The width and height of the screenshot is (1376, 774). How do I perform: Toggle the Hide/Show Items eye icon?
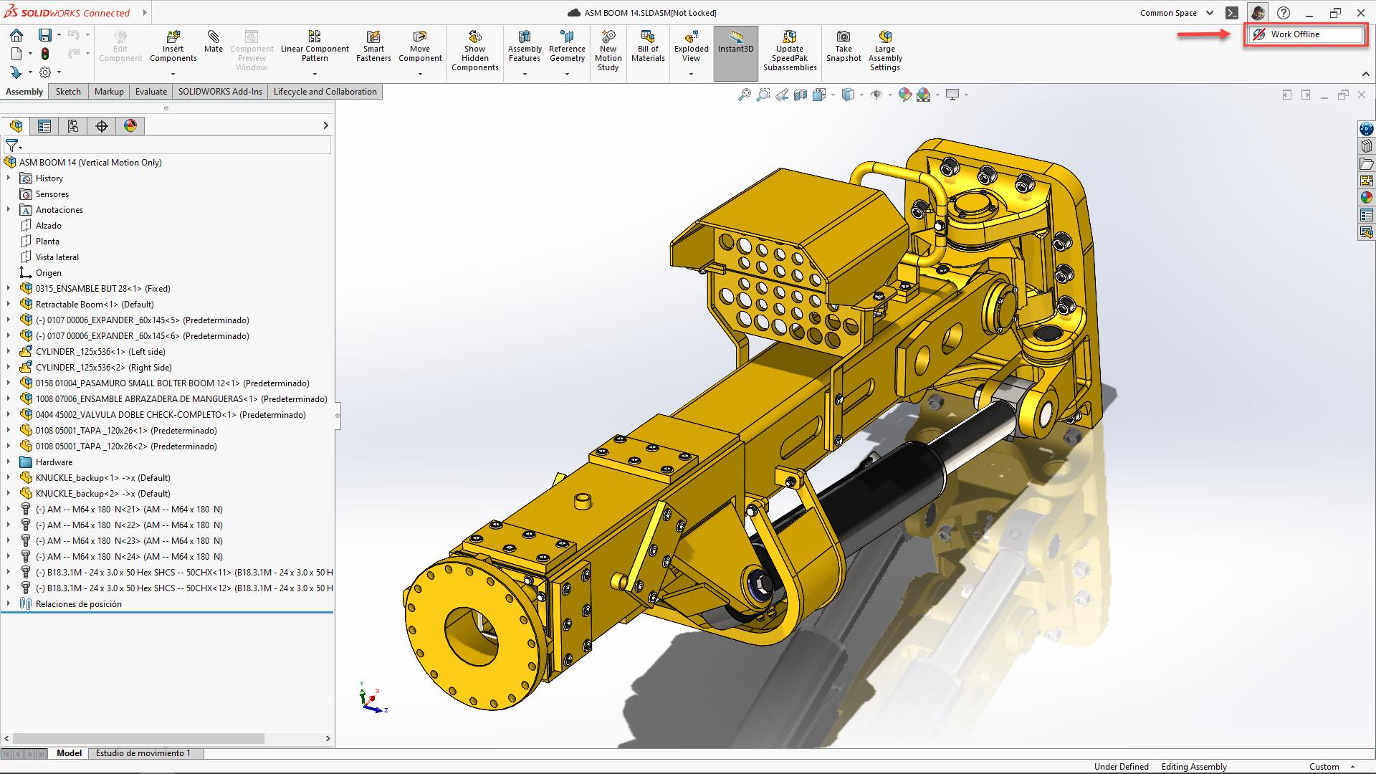tap(877, 94)
